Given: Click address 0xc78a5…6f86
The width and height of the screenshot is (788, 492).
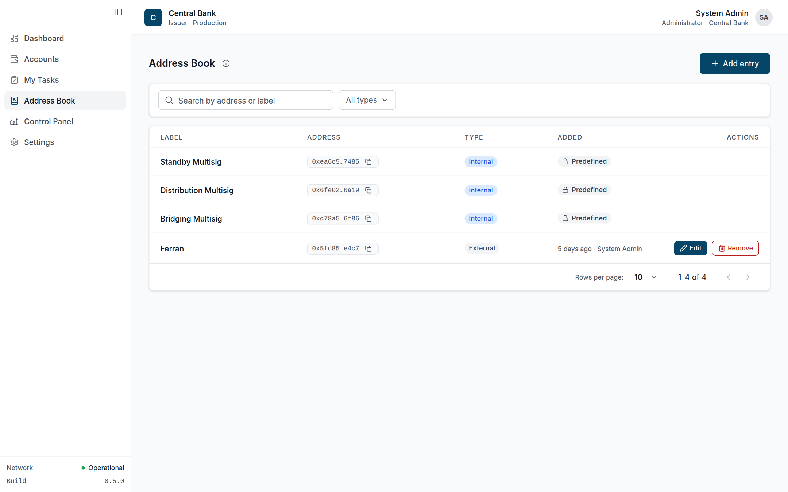Looking at the screenshot, I should 335,219.
